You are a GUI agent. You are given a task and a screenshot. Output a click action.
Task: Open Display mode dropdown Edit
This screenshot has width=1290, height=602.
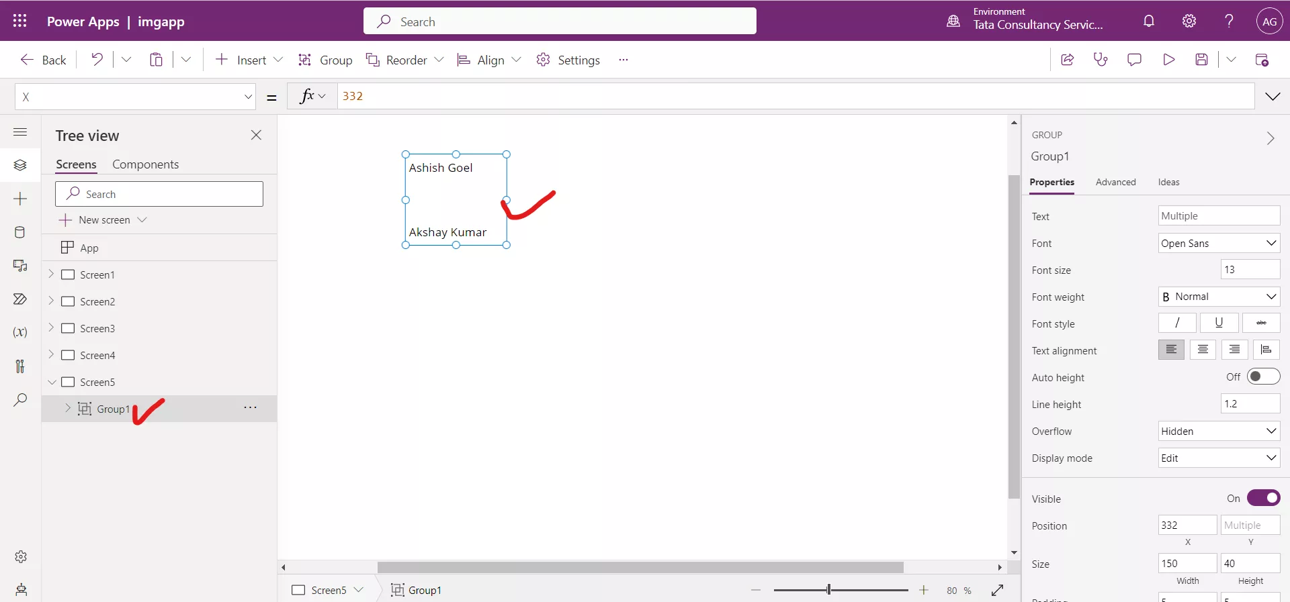(x=1219, y=458)
